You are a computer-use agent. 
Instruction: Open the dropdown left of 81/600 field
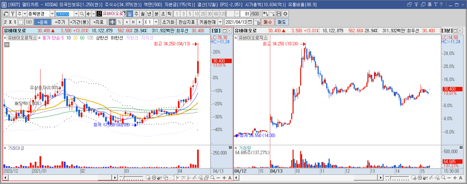[237, 14]
